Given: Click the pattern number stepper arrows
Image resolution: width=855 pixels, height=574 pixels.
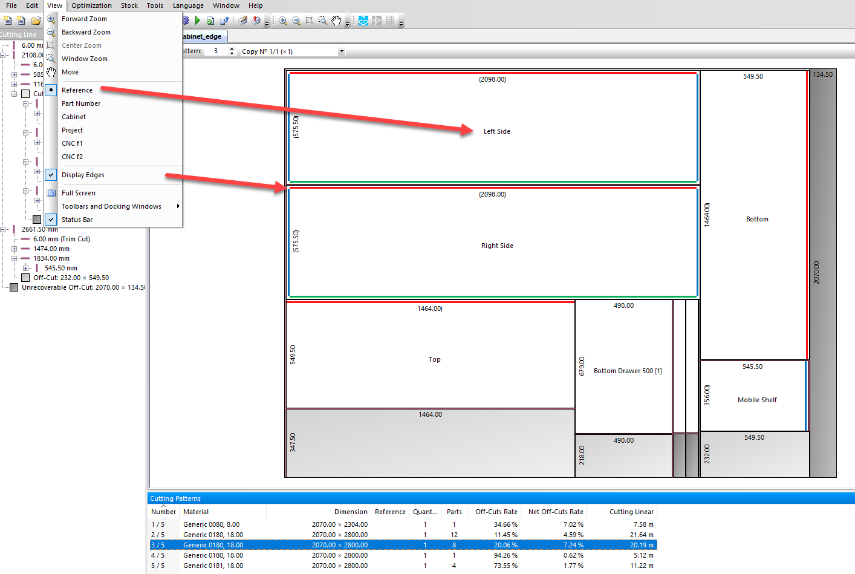Looking at the screenshot, I should pyautogui.click(x=232, y=51).
